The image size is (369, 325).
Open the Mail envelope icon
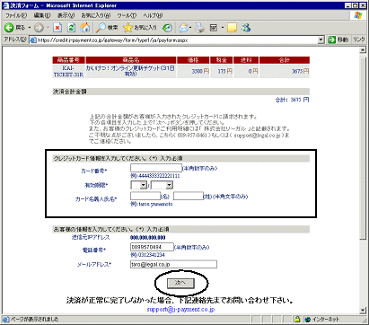(183, 28)
